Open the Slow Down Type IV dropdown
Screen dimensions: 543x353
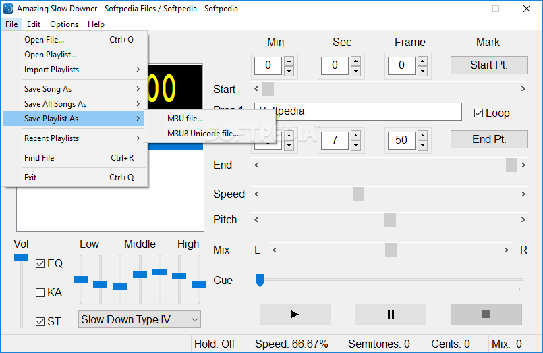(140, 319)
